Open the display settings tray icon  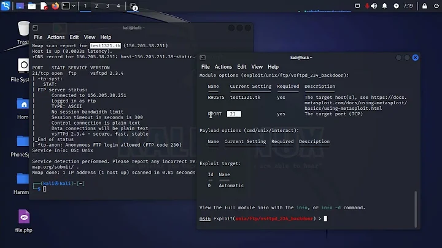pos(357,6)
